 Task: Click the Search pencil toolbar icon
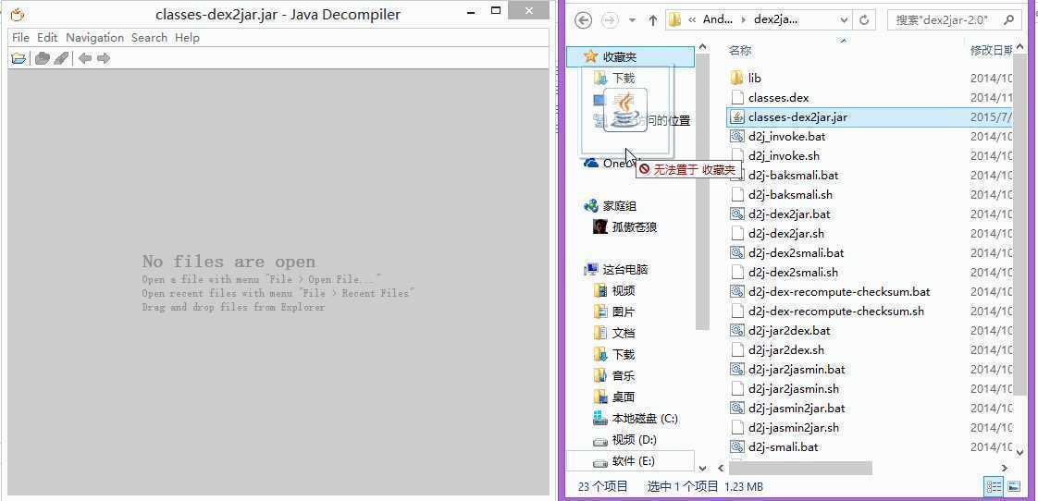tap(61, 59)
